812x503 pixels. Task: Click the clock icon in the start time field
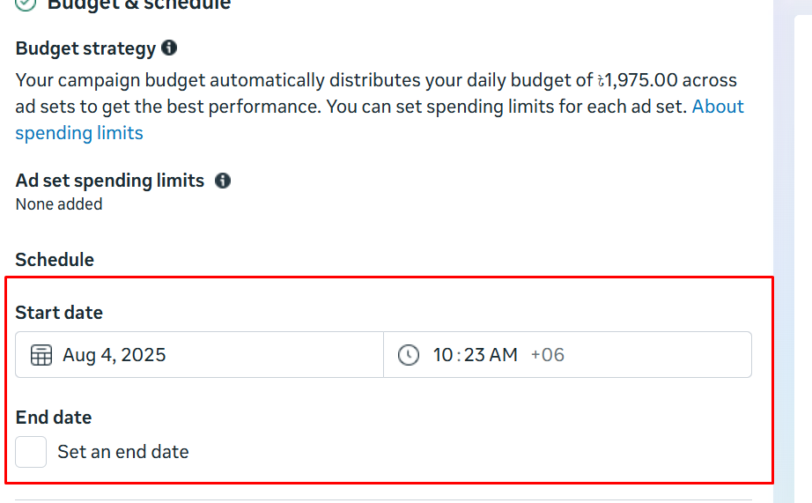(x=409, y=355)
